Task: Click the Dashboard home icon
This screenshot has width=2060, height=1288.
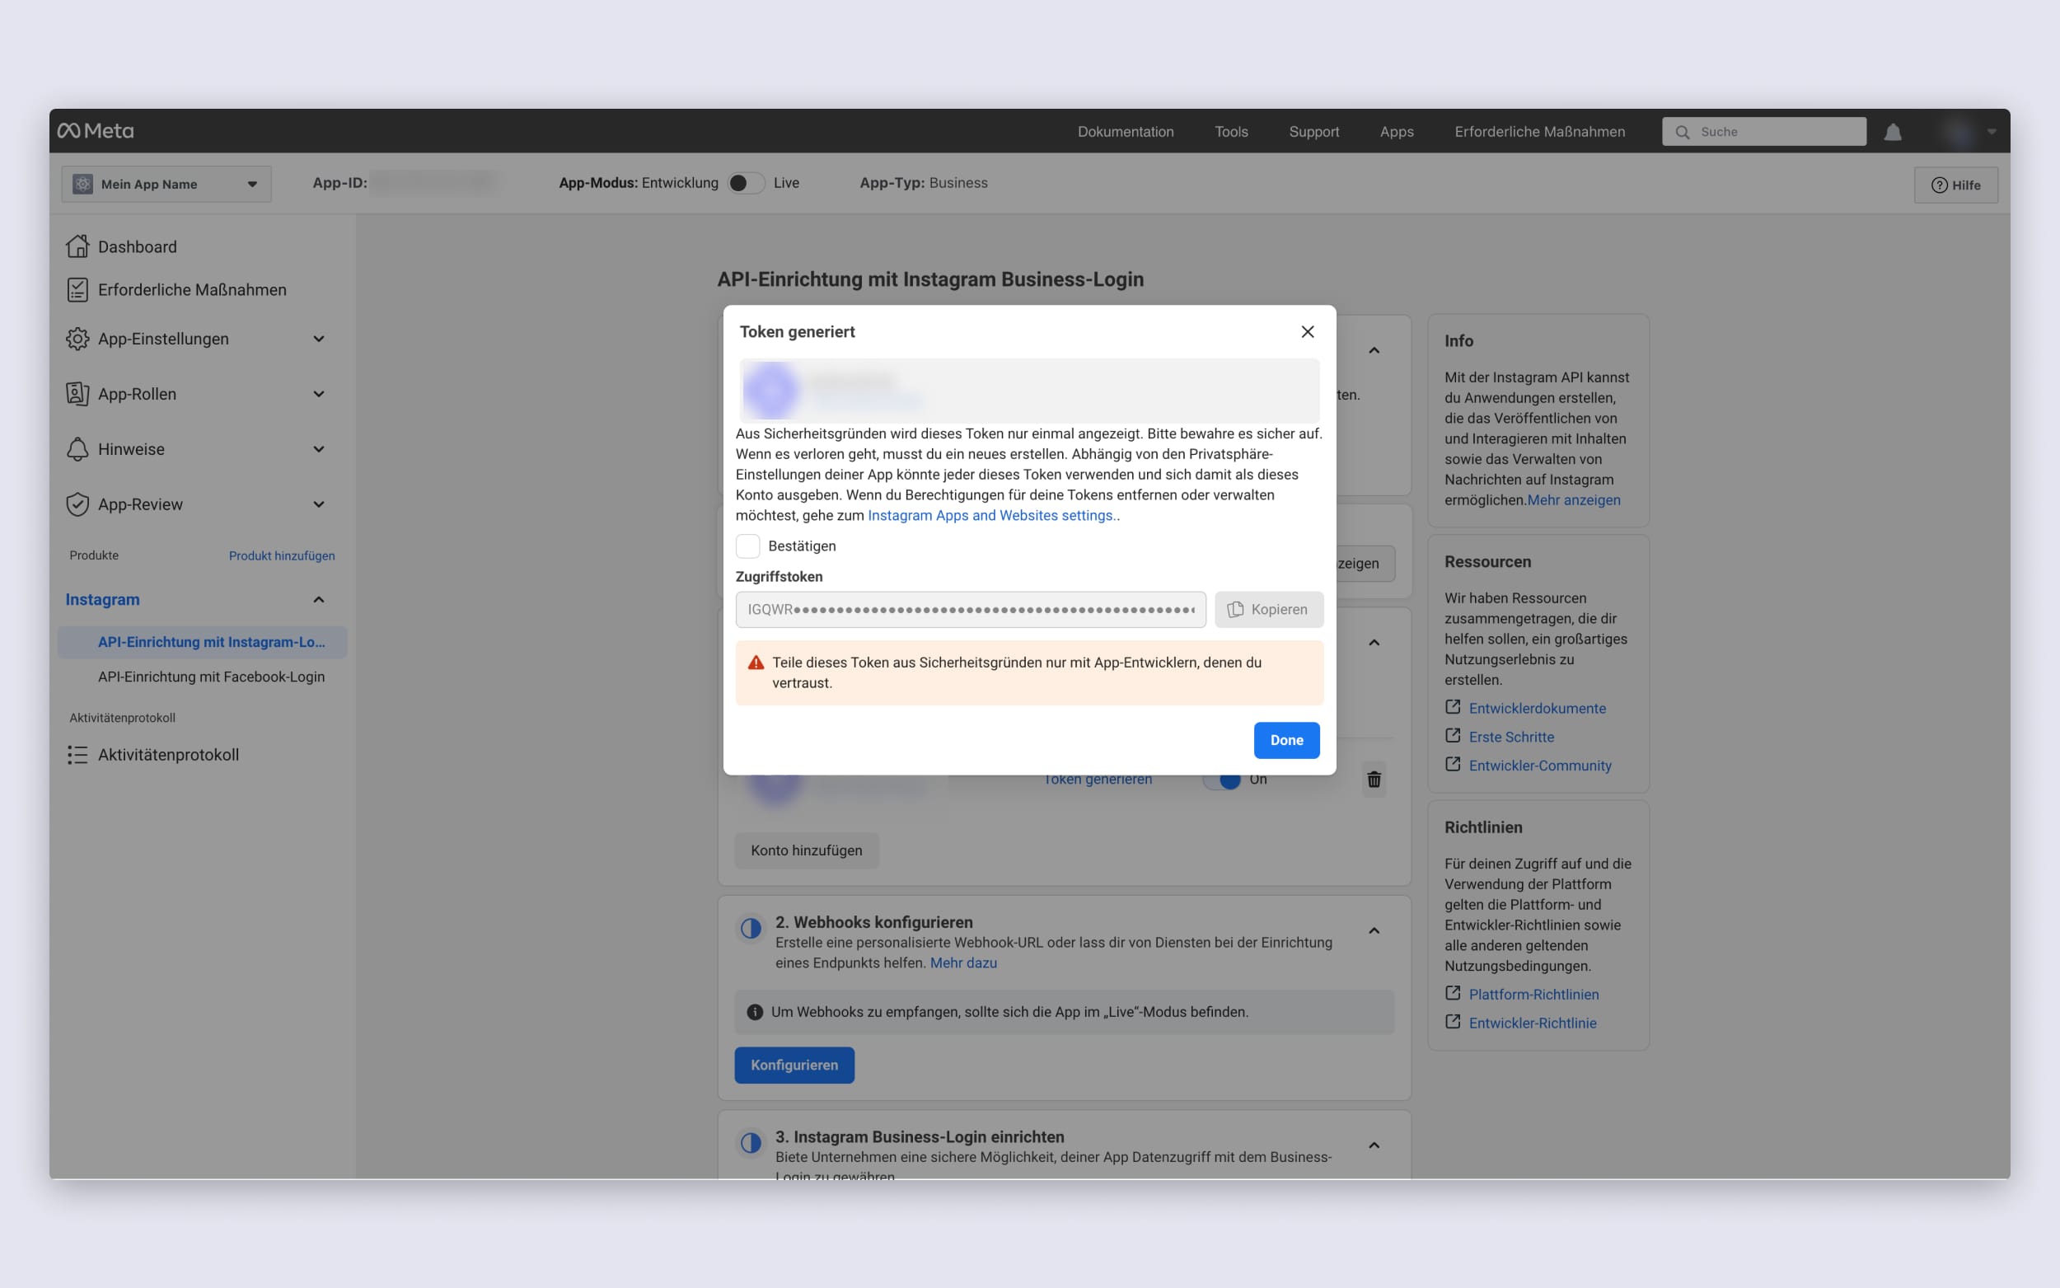Action: [x=77, y=246]
